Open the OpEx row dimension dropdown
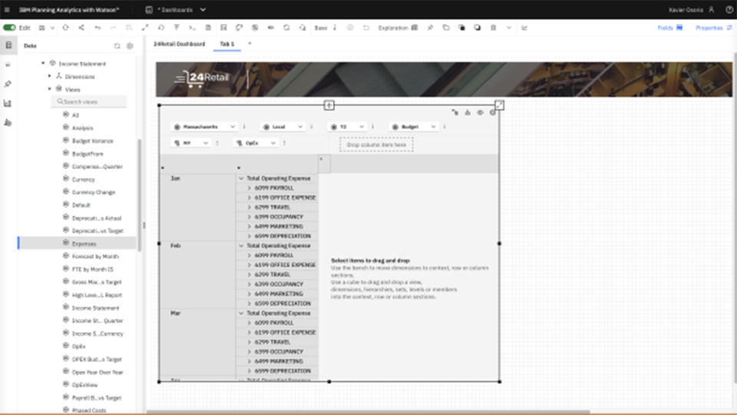 pyautogui.click(x=256, y=143)
